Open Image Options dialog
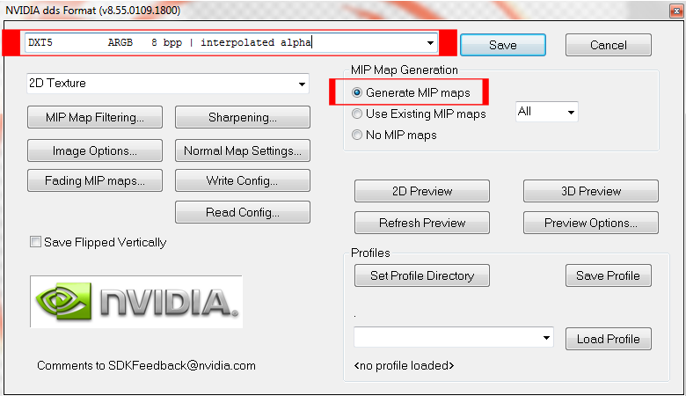Viewport: 686px width, 396px height. click(95, 150)
